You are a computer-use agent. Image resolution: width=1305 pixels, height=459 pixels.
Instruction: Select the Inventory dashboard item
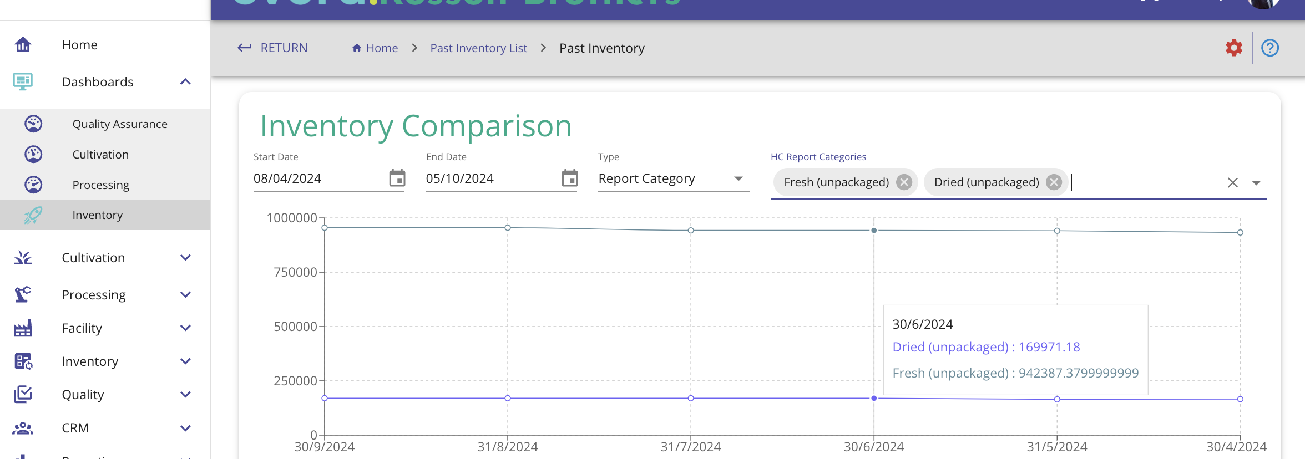105,215
